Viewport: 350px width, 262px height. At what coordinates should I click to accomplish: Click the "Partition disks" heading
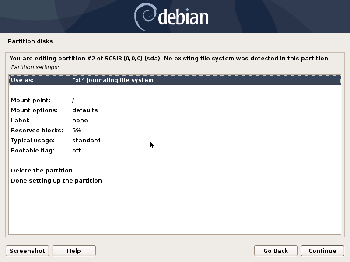click(x=30, y=41)
